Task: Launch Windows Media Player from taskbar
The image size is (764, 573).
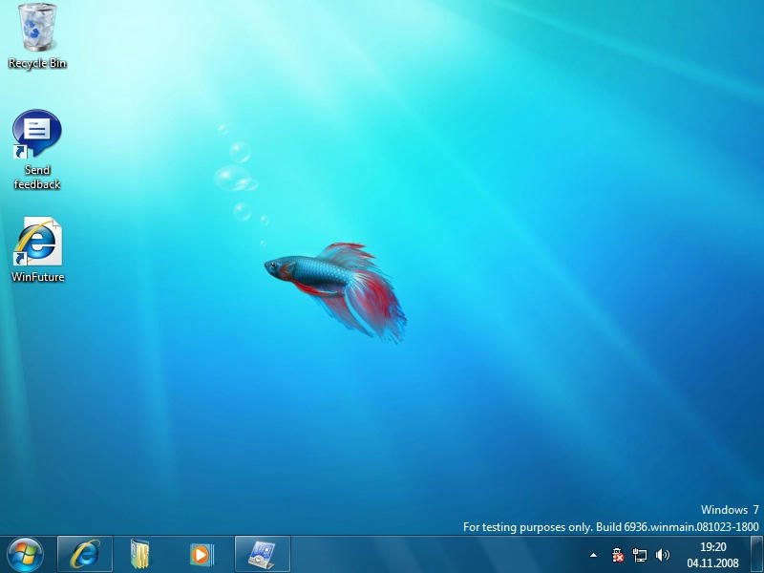Action: click(201, 554)
